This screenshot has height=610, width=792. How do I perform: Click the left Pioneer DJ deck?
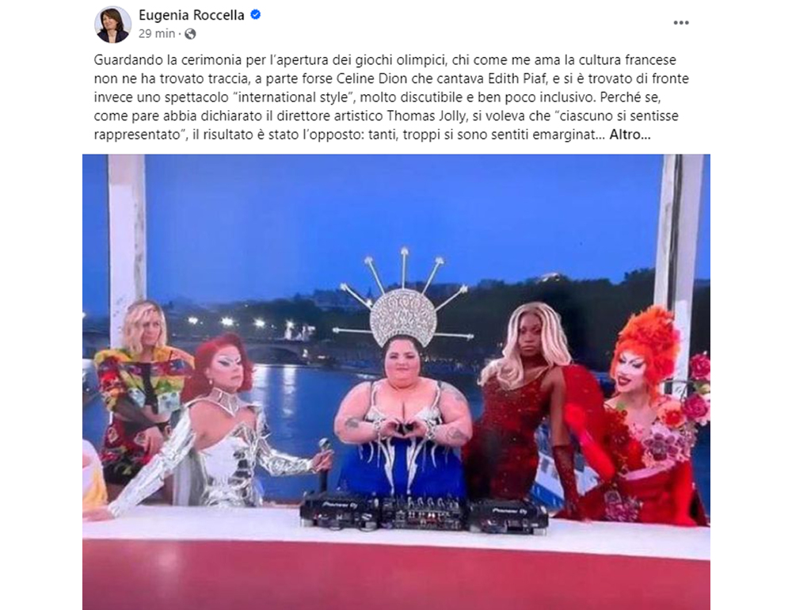339,511
